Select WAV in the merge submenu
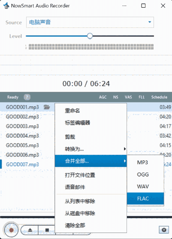This screenshot has height=239, width=172. [145, 186]
